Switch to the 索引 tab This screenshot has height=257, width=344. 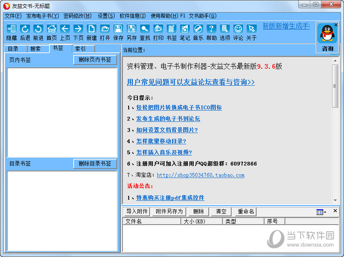83,49
